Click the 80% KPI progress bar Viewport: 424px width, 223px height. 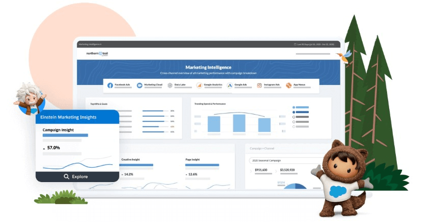[155, 110]
